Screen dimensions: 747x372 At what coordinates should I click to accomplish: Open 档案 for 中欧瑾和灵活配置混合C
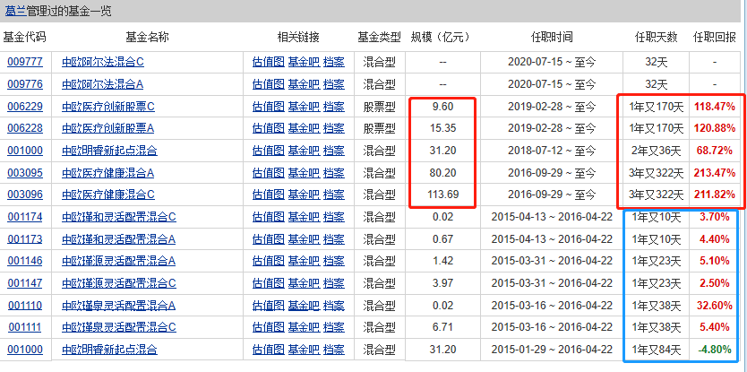point(334,217)
